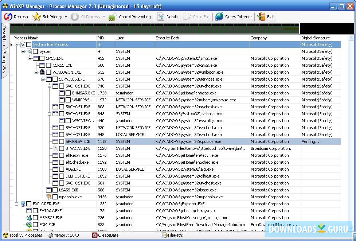Click the CreateDate status bar icon
The width and height of the screenshot is (356, 241).
[x=95, y=235]
